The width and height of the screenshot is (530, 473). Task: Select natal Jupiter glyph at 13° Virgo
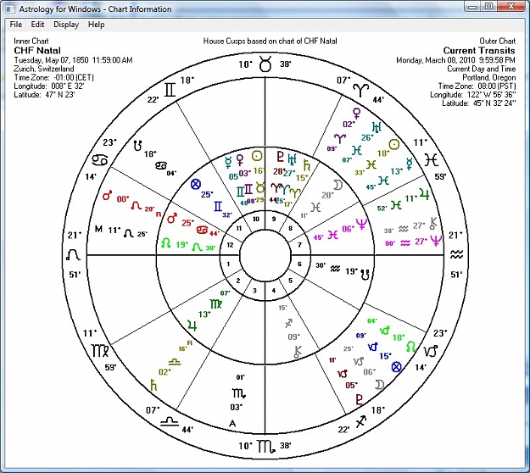192,326
